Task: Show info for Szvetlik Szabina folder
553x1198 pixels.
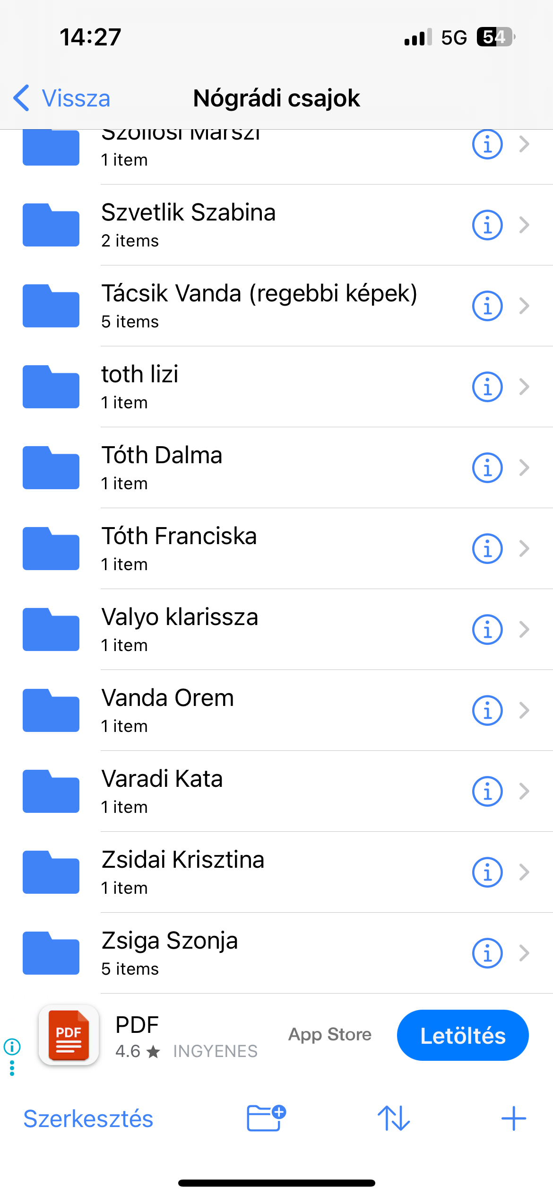Action: point(487,225)
